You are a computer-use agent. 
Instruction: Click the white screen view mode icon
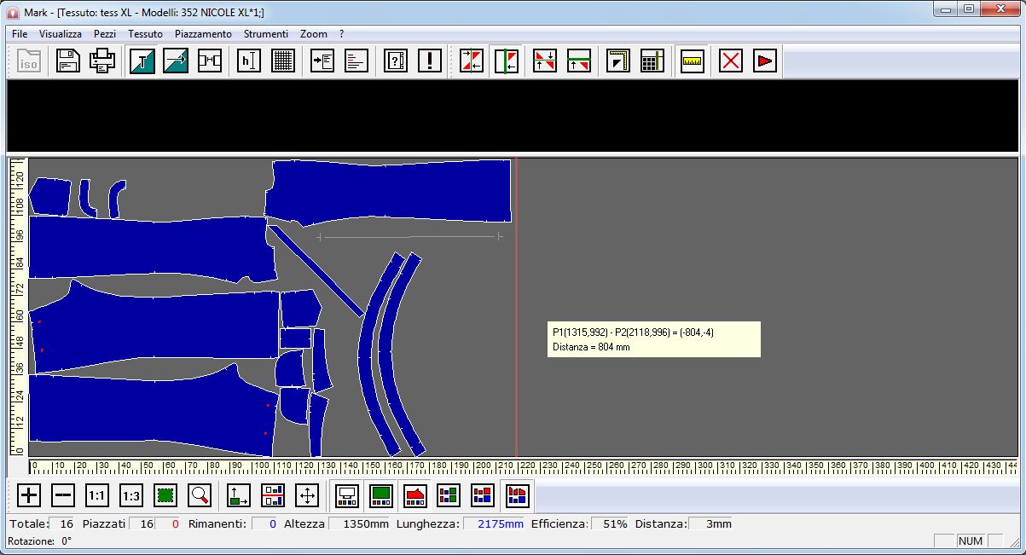tap(346, 494)
